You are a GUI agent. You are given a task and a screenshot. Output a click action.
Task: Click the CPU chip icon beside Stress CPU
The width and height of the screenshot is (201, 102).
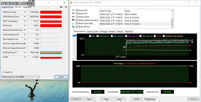[73, 10]
